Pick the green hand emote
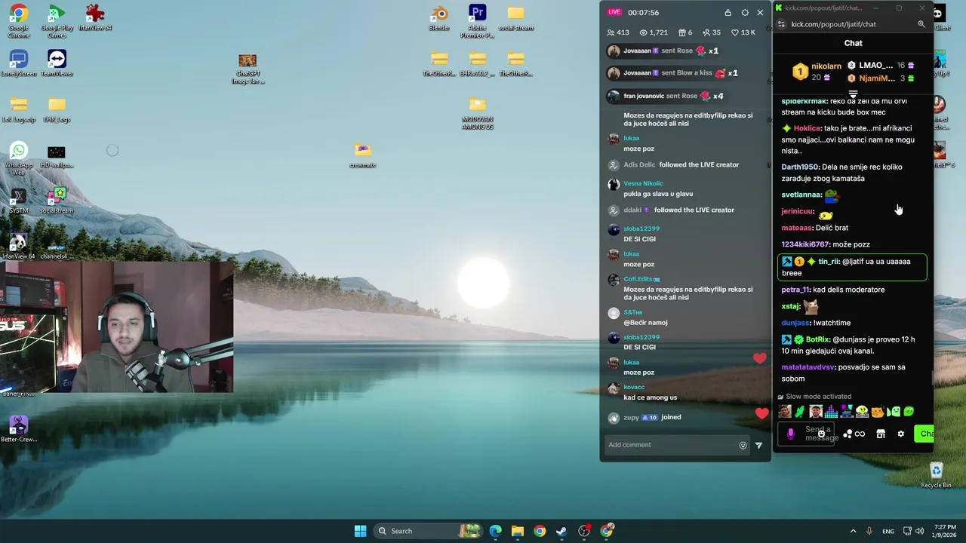The image size is (966, 543). pos(799,412)
